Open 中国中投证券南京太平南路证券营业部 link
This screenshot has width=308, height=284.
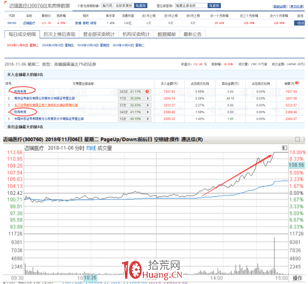click(49, 119)
